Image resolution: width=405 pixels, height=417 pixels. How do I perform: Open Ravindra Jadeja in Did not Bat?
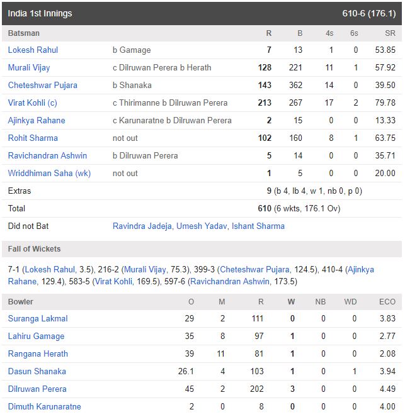[x=142, y=226]
